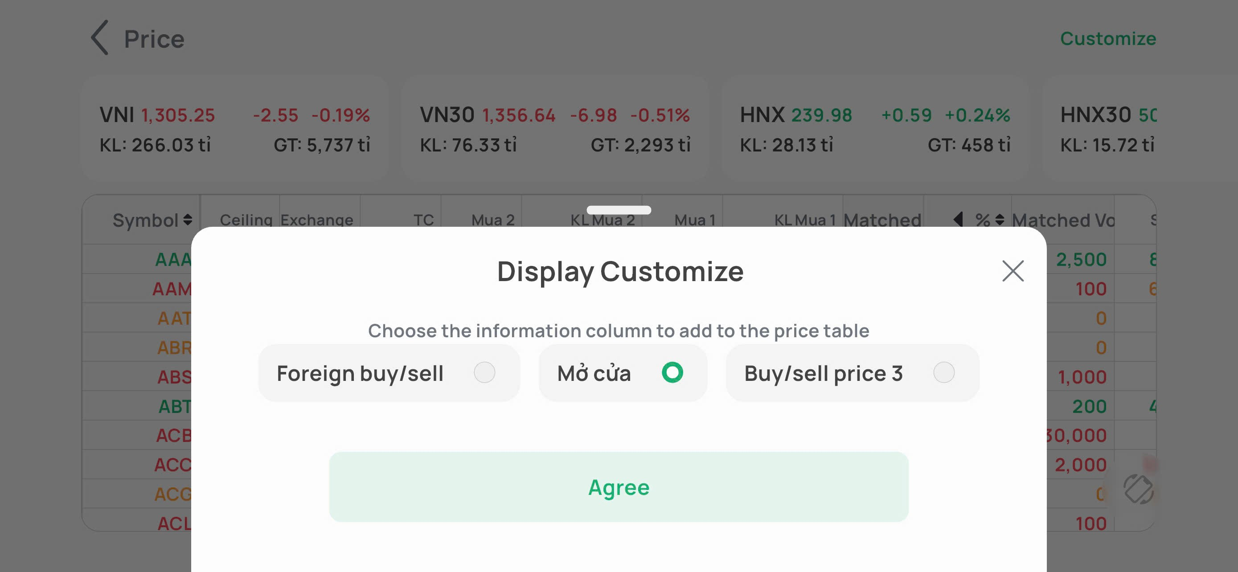Select the Buy/sell price 3 option

(x=943, y=373)
